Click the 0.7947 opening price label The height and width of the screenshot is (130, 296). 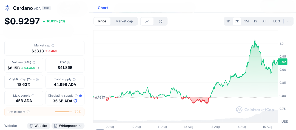[x=100, y=97]
